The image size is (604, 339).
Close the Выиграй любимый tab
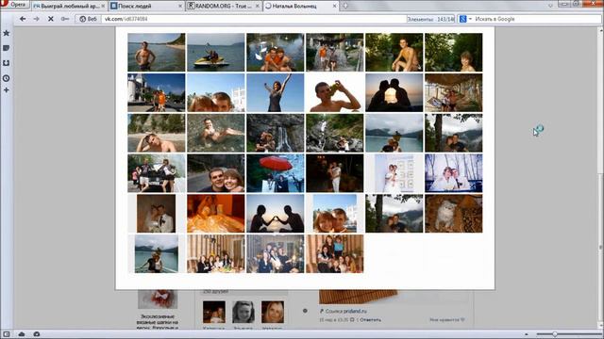click(103, 7)
